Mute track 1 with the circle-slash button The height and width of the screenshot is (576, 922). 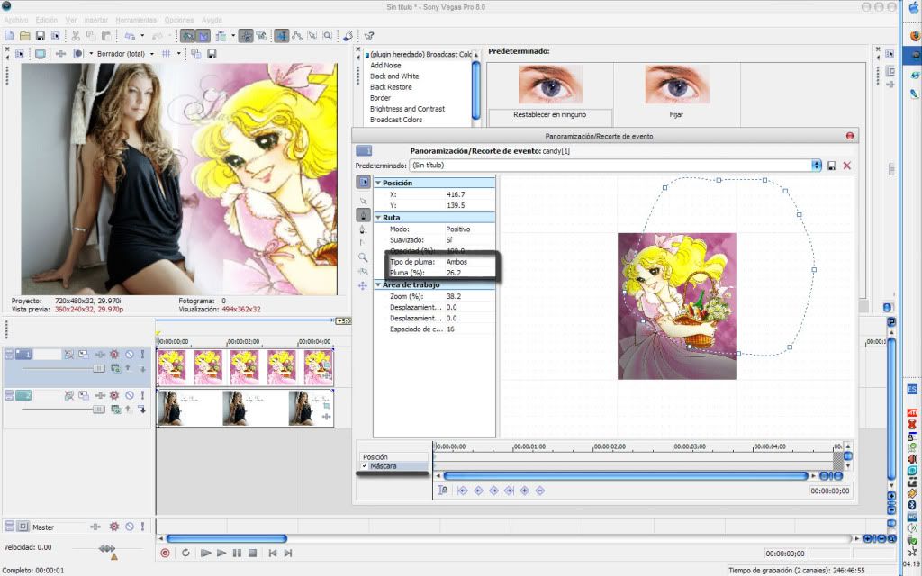tap(130, 354)
